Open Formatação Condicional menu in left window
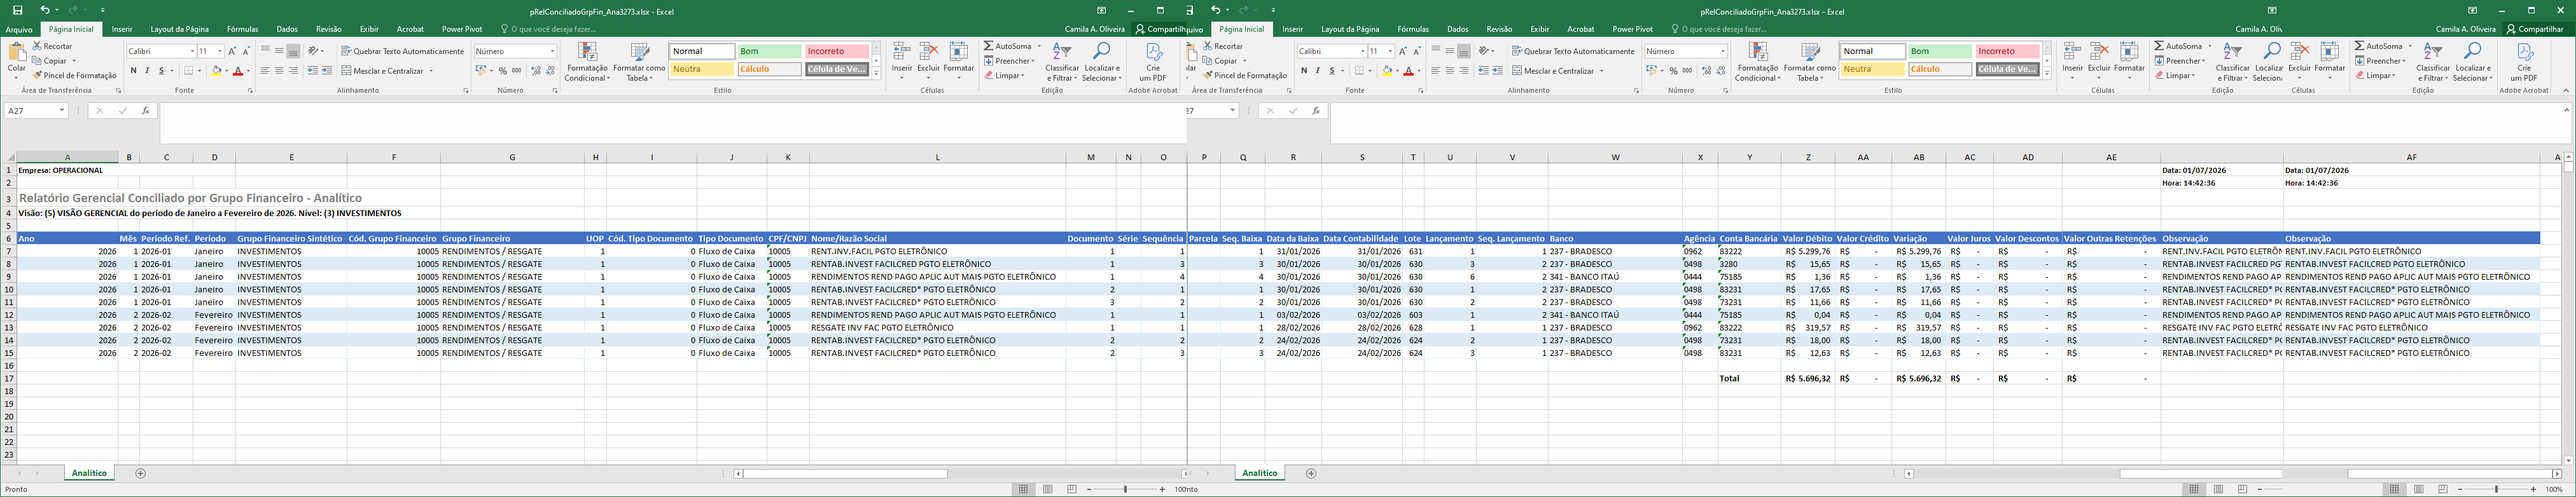The image size is (2576, 497). coord(587,61)
